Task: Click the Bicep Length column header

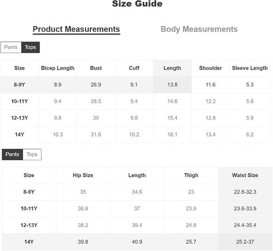Action: (58, 68)
